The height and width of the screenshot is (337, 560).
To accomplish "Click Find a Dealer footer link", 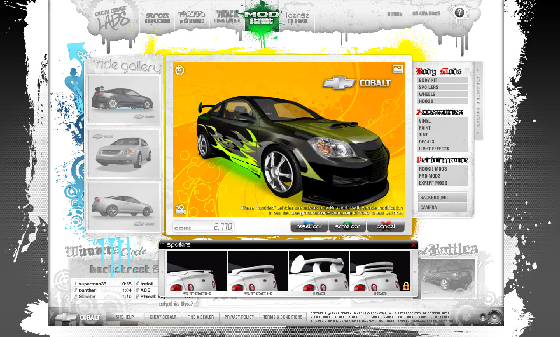I will point(201,317).
